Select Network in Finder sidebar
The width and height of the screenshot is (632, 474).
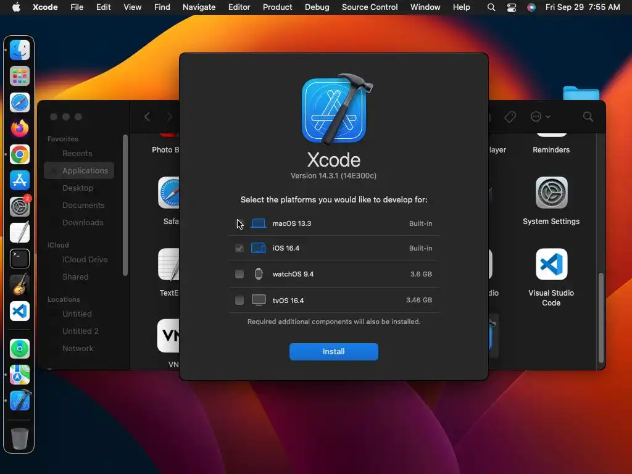[x=78, y=348]
